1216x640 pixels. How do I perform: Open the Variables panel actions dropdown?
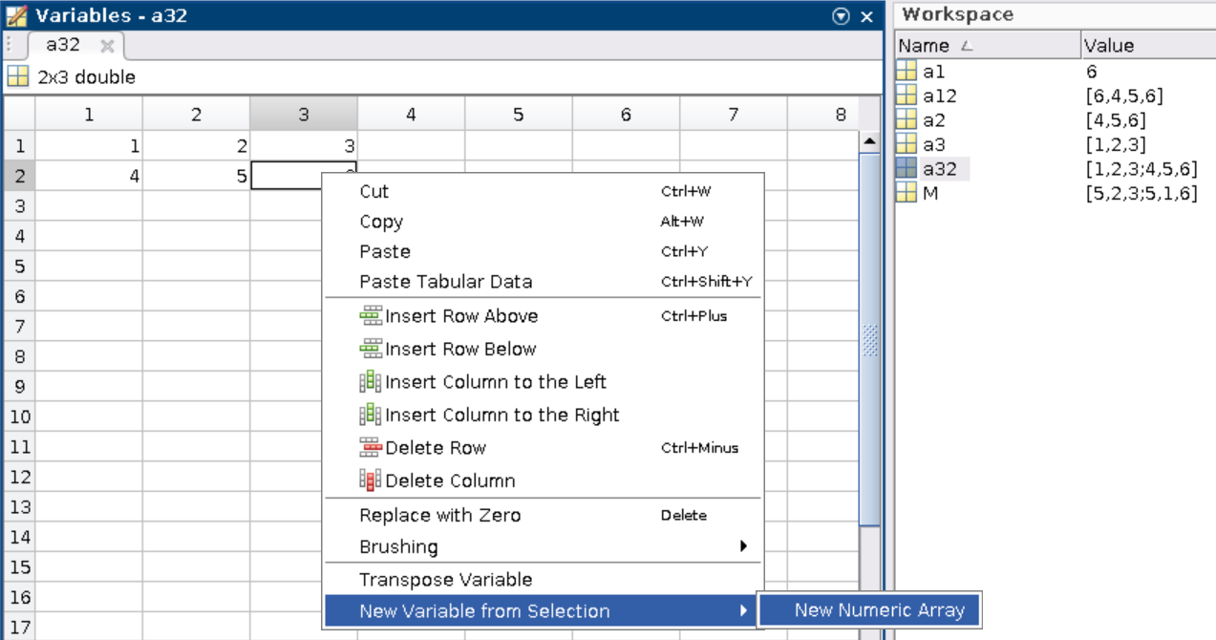(x=841, y=16)
